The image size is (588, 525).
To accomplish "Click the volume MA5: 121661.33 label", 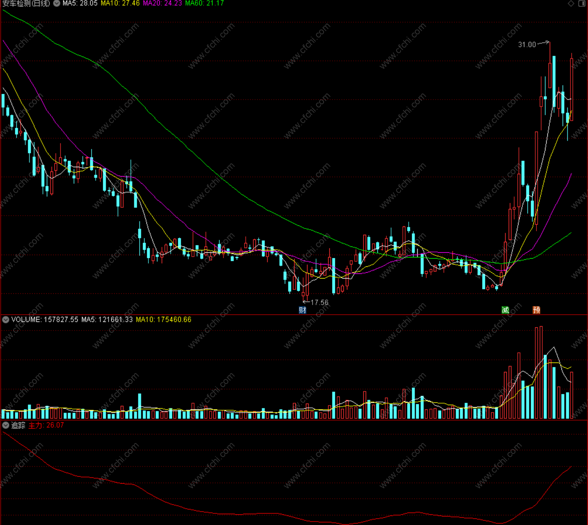I will (107, 320).
